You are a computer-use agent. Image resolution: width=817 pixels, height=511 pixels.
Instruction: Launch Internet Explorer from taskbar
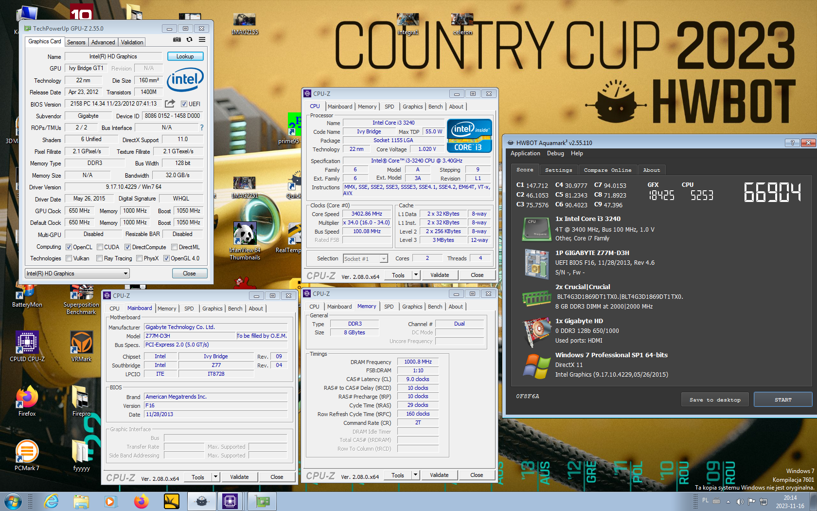(x=51, y=501)
